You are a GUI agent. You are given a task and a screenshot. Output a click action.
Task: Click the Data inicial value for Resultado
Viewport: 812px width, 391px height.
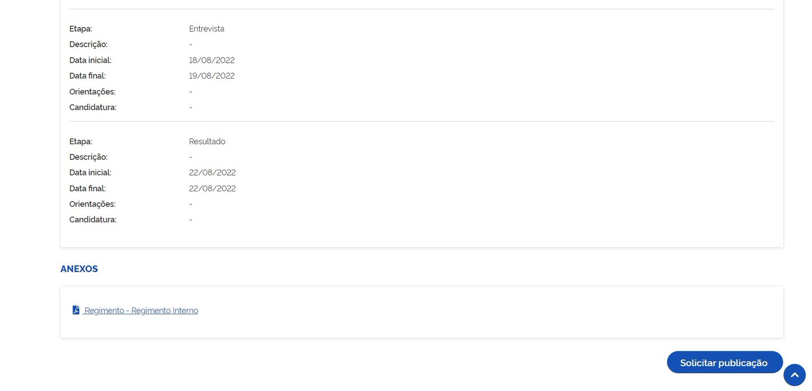(x=212, y=173)
